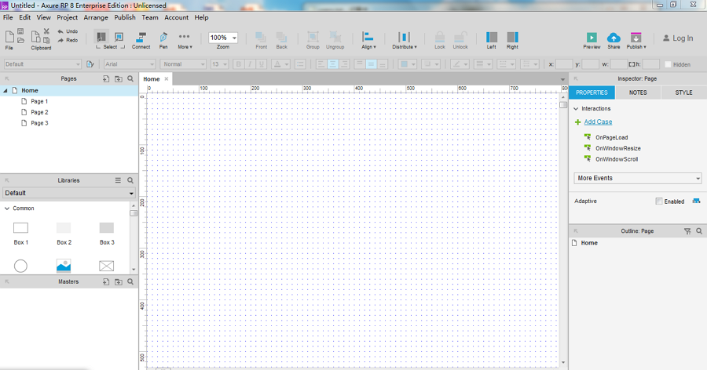Toggle the Left pane visibility
Viewport: 707px width, 370px height.
click(492, 38)
